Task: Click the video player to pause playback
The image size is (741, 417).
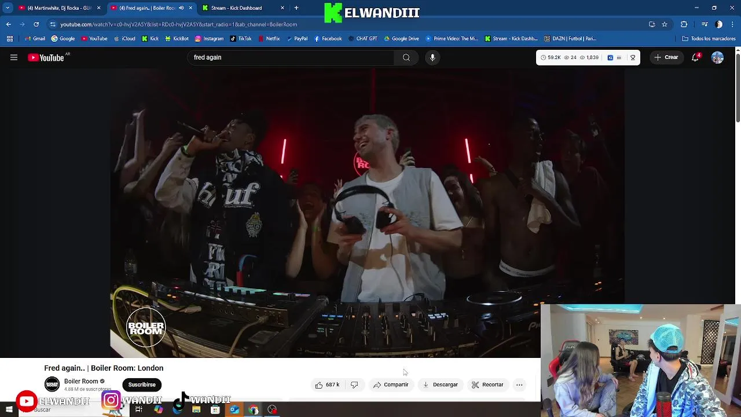Action: click(366, 213)
